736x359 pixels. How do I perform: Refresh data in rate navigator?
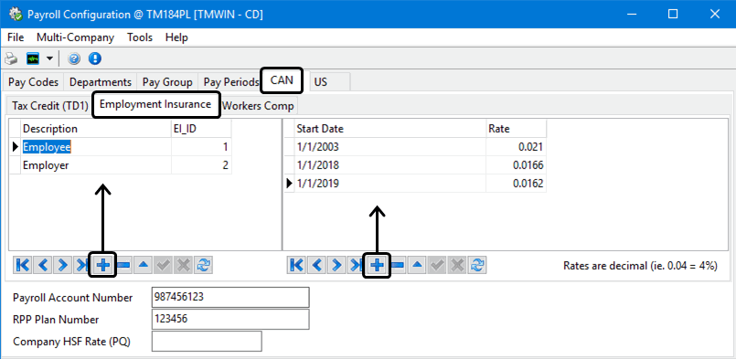pos(477,265)
